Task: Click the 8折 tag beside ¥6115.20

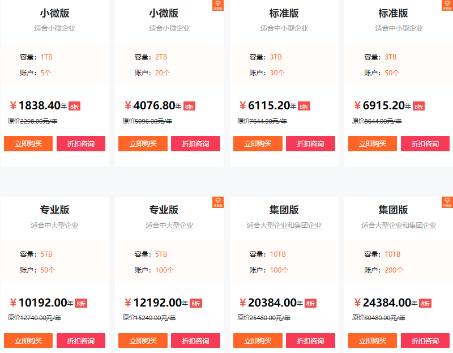Action: click(x=304, y=106)
